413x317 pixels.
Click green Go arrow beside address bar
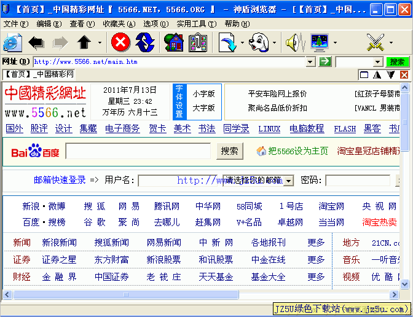click(x=325, y=61)
